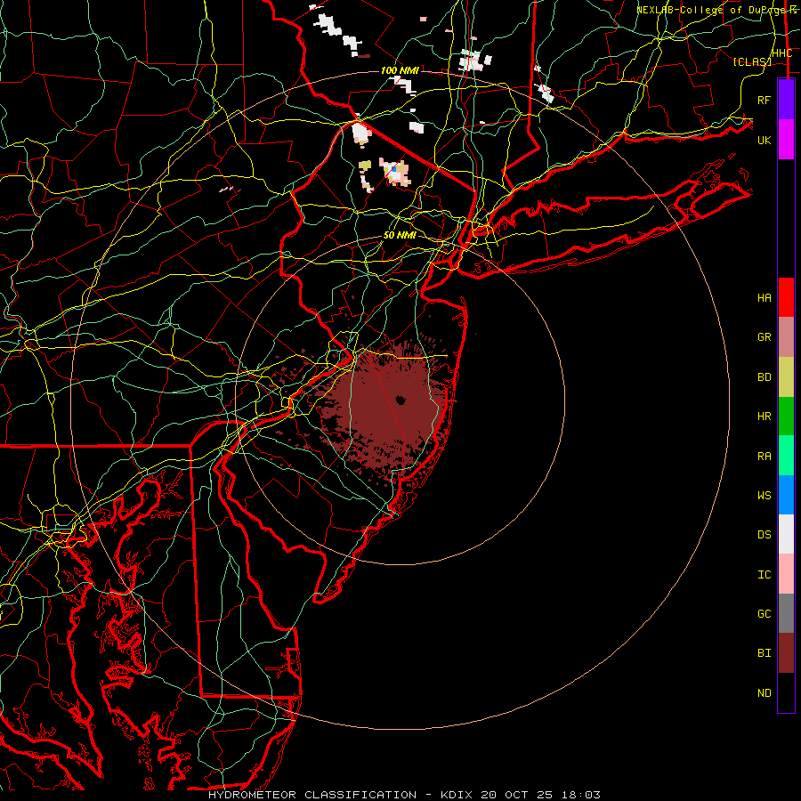Click the GC legend label
The image size is (801, 801).
[765, 613]
